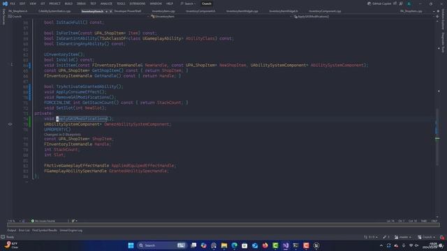Click the Visual Studio Search box
The image size is (447, 251).
coord(188,3)
